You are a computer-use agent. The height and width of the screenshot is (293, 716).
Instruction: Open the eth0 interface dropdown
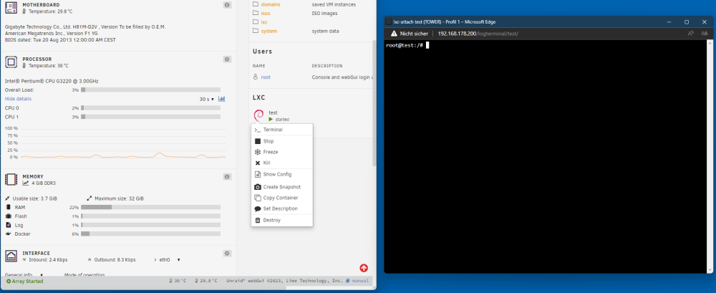[x=170, y=259]
